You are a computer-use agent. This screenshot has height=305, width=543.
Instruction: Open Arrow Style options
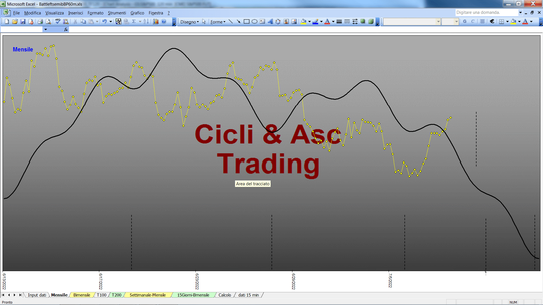pyautogui.click(x=355, y=21)
